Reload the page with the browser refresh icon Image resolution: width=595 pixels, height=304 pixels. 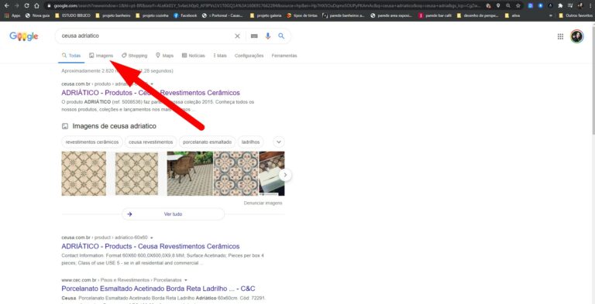26,5
